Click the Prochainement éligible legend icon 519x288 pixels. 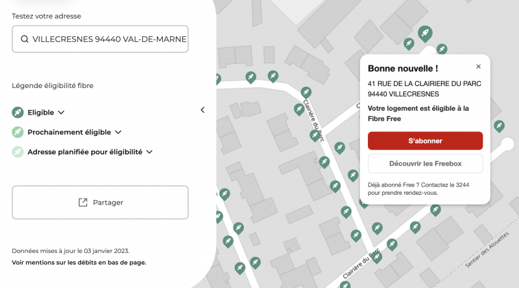pos(18,133)
